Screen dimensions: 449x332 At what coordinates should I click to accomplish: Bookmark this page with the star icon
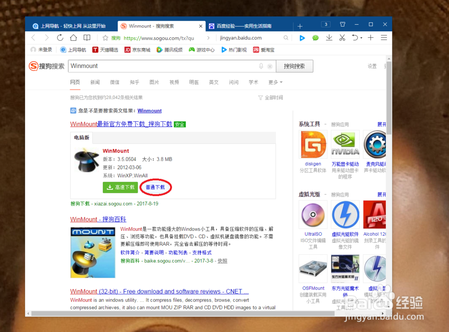(106, 38)
